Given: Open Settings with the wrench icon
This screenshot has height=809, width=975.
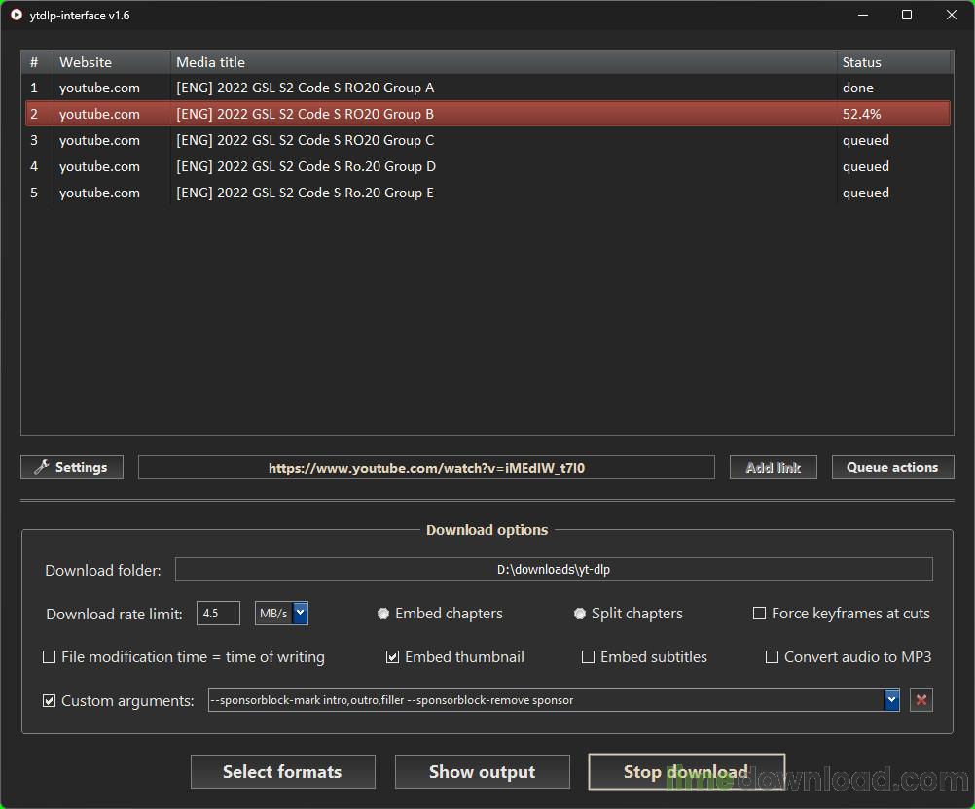Looking at the screenshot, I should click(71, 468).
